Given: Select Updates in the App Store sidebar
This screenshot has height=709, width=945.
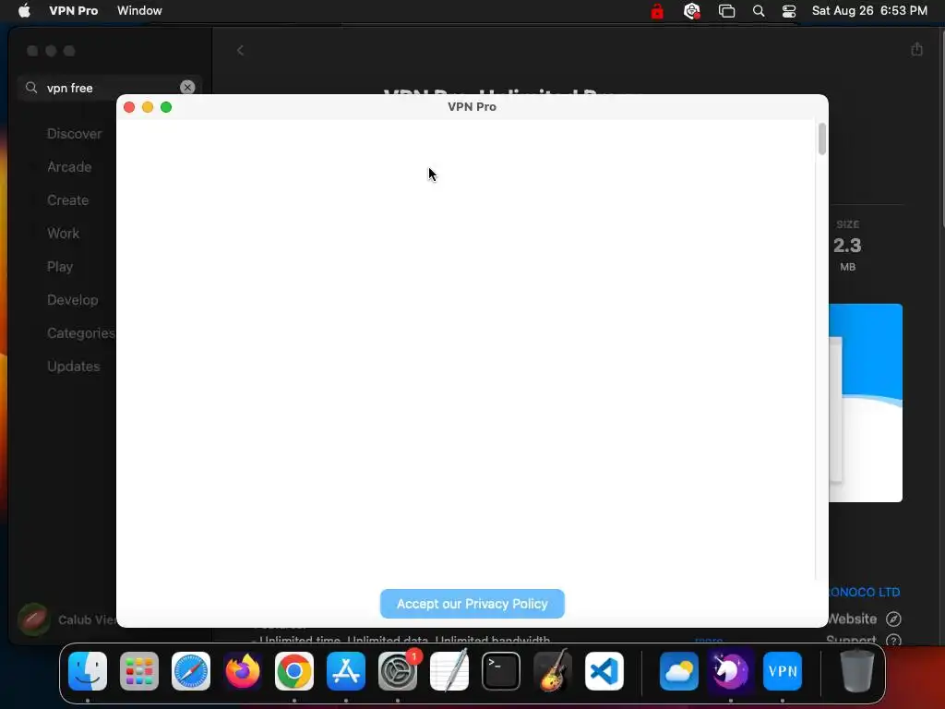Looking at the screenshot, I should click(x=74, y=366).
